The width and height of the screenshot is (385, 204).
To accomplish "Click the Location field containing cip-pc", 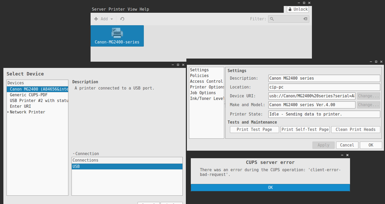I will tap(324, 87).
